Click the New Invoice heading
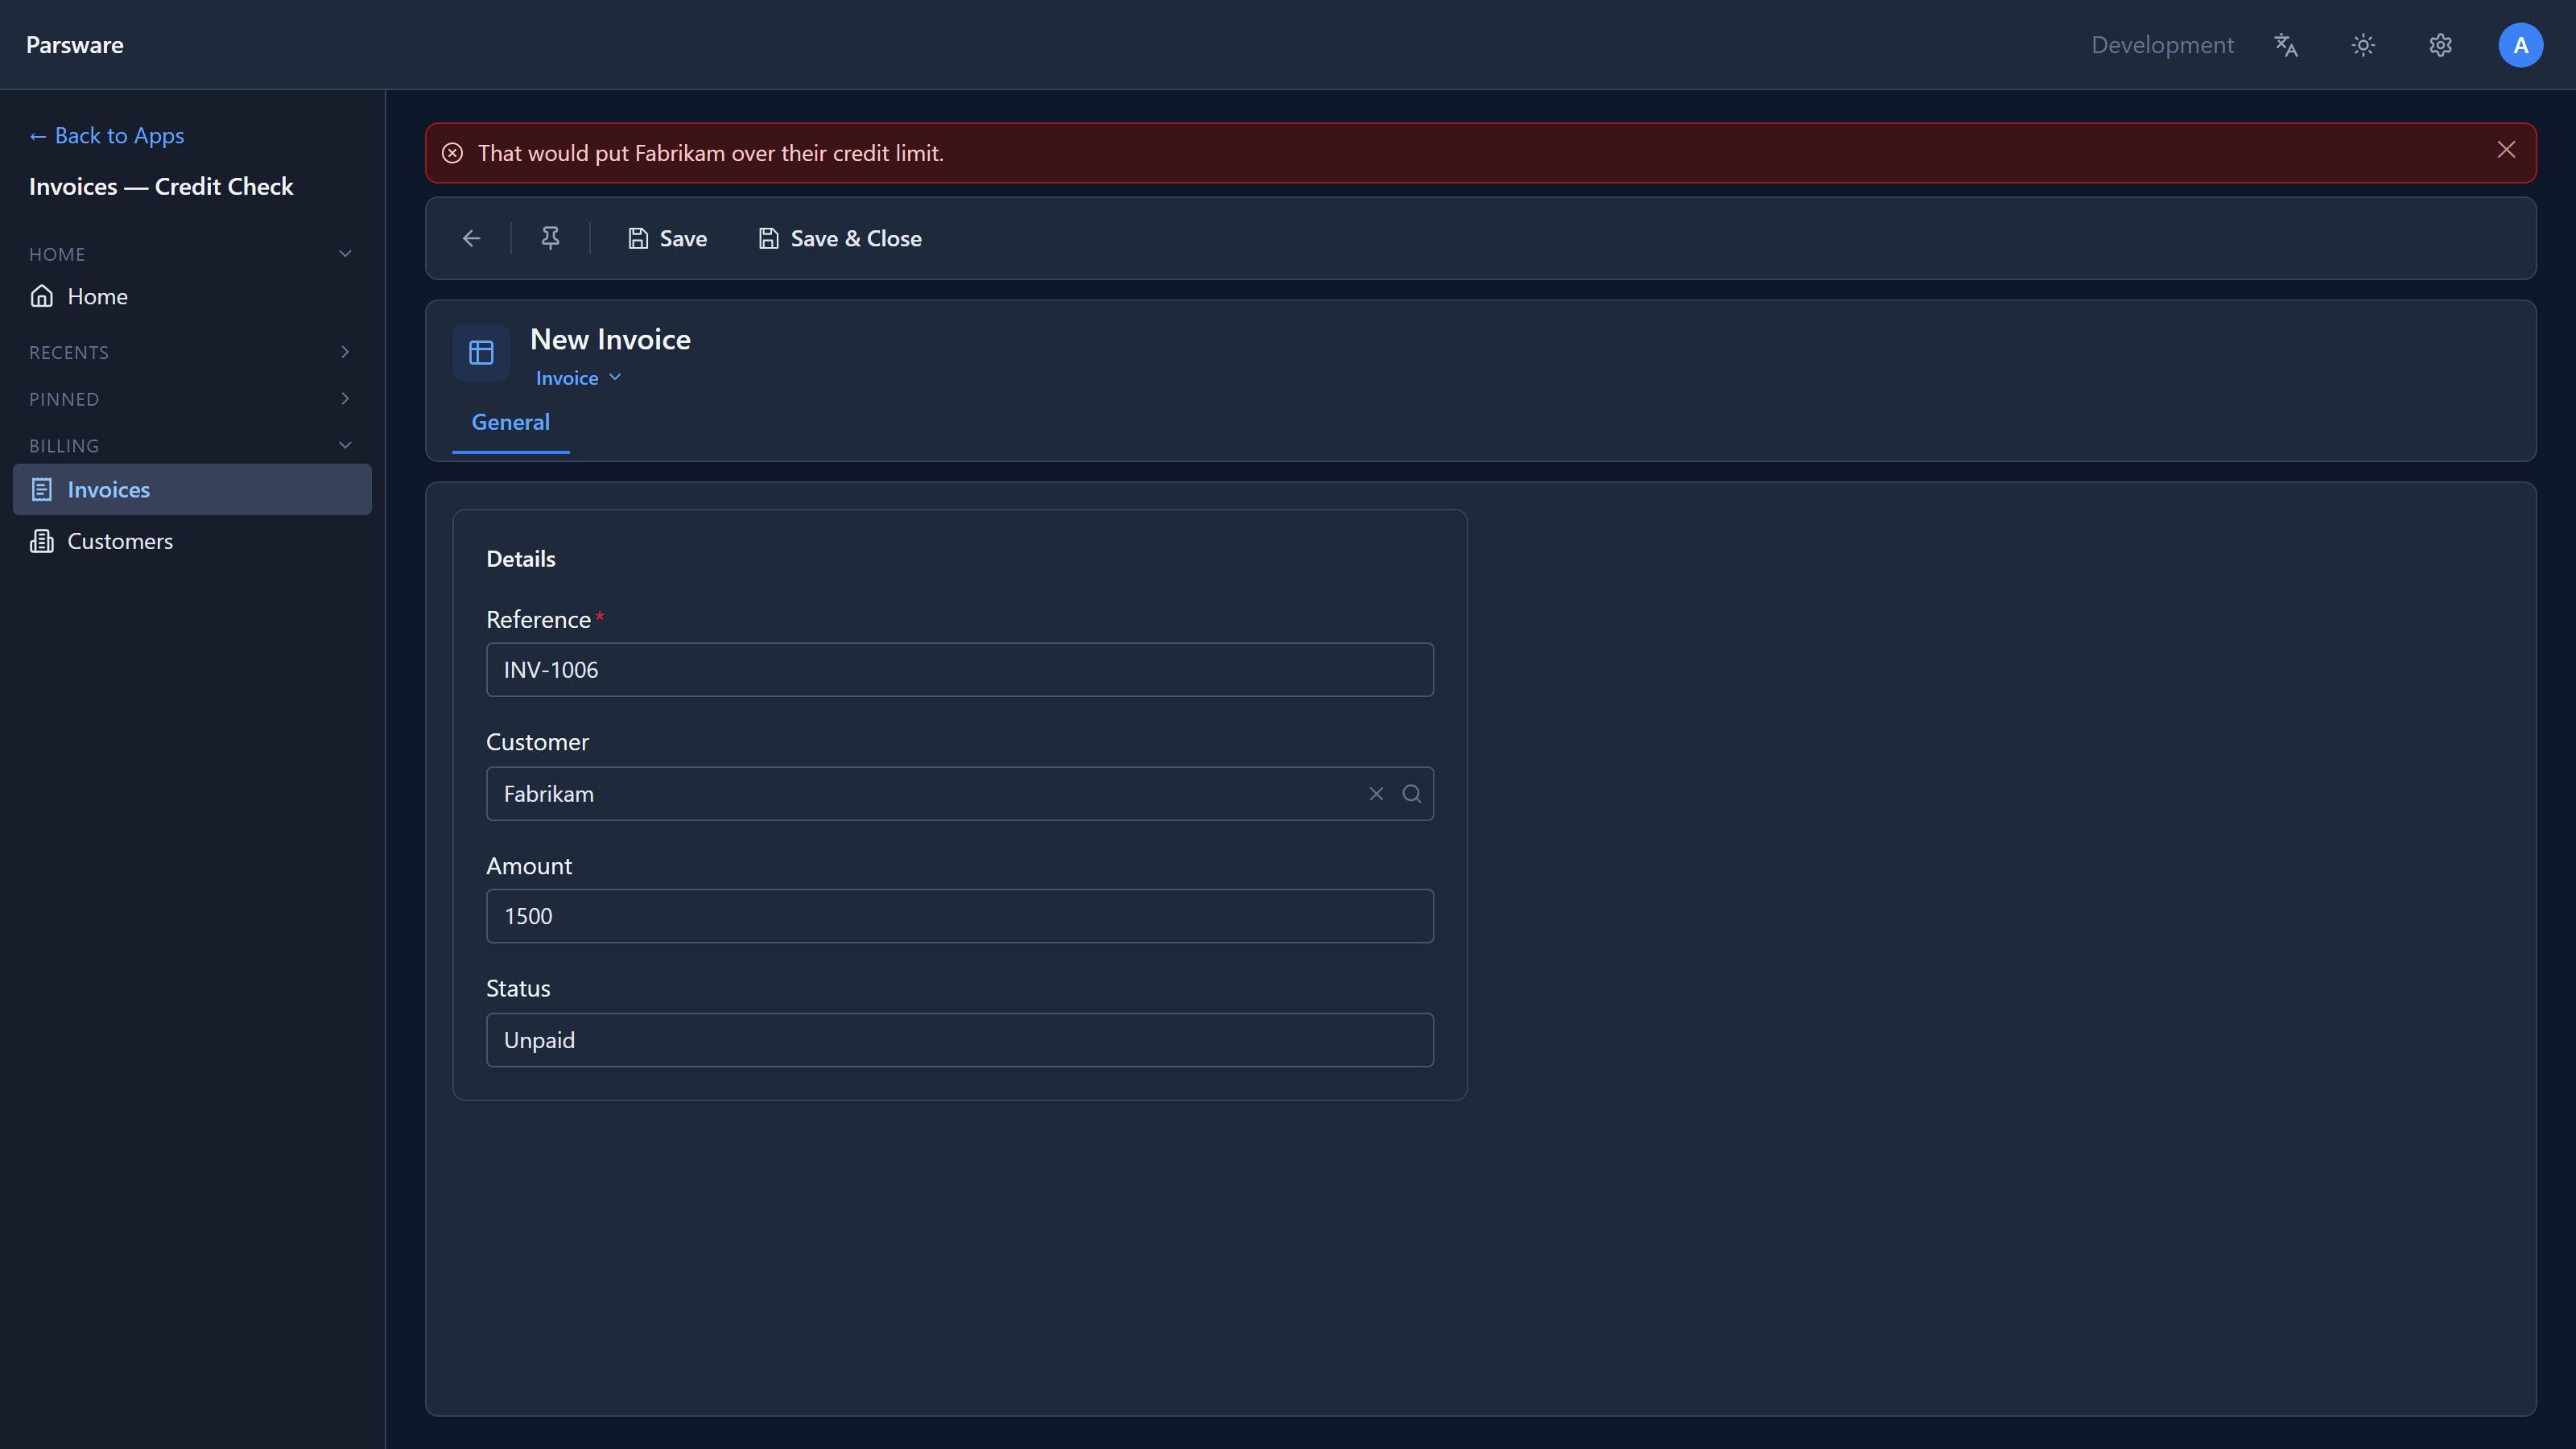2576x1449 pixels. pos(610,339)
